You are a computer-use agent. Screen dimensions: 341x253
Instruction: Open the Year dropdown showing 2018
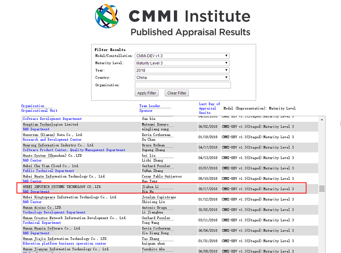[x=182, y=70]
